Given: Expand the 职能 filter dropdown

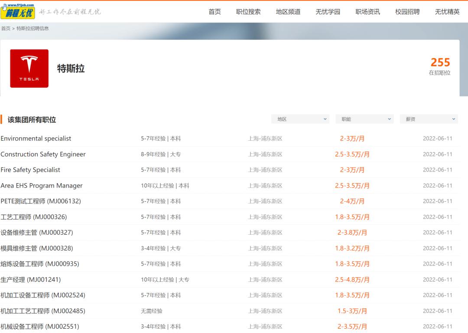Looking at the screenshot, I should pyautogui.click(x=364, y=119).
